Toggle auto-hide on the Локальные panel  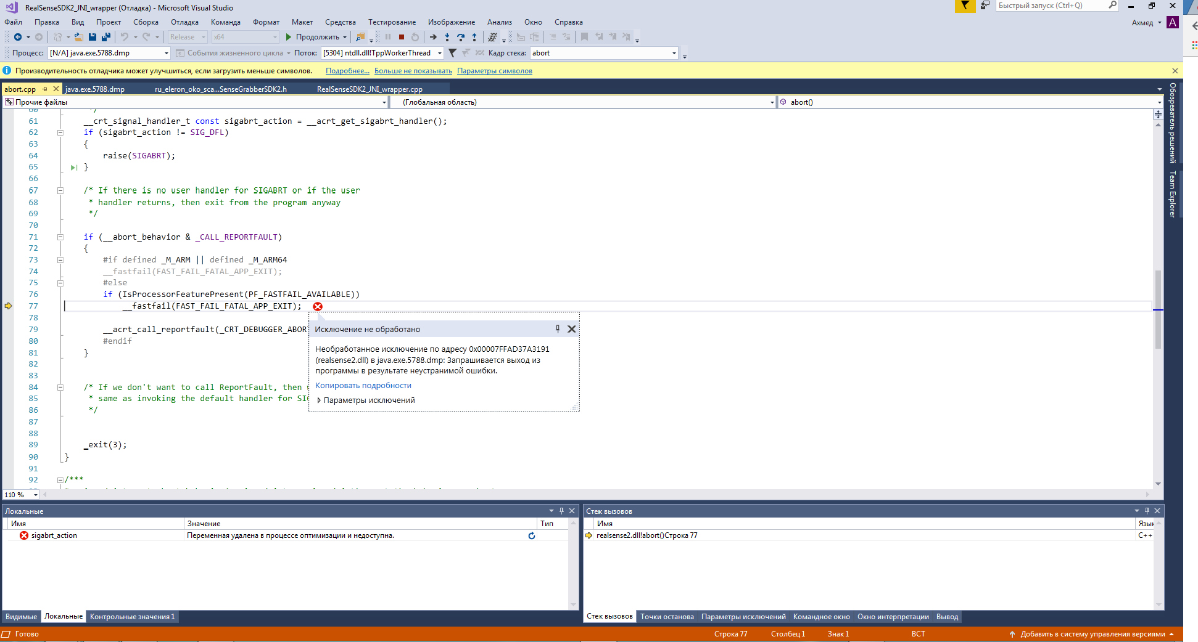coord(561,511)
